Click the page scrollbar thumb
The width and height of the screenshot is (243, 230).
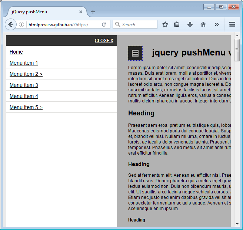[237, 50]
